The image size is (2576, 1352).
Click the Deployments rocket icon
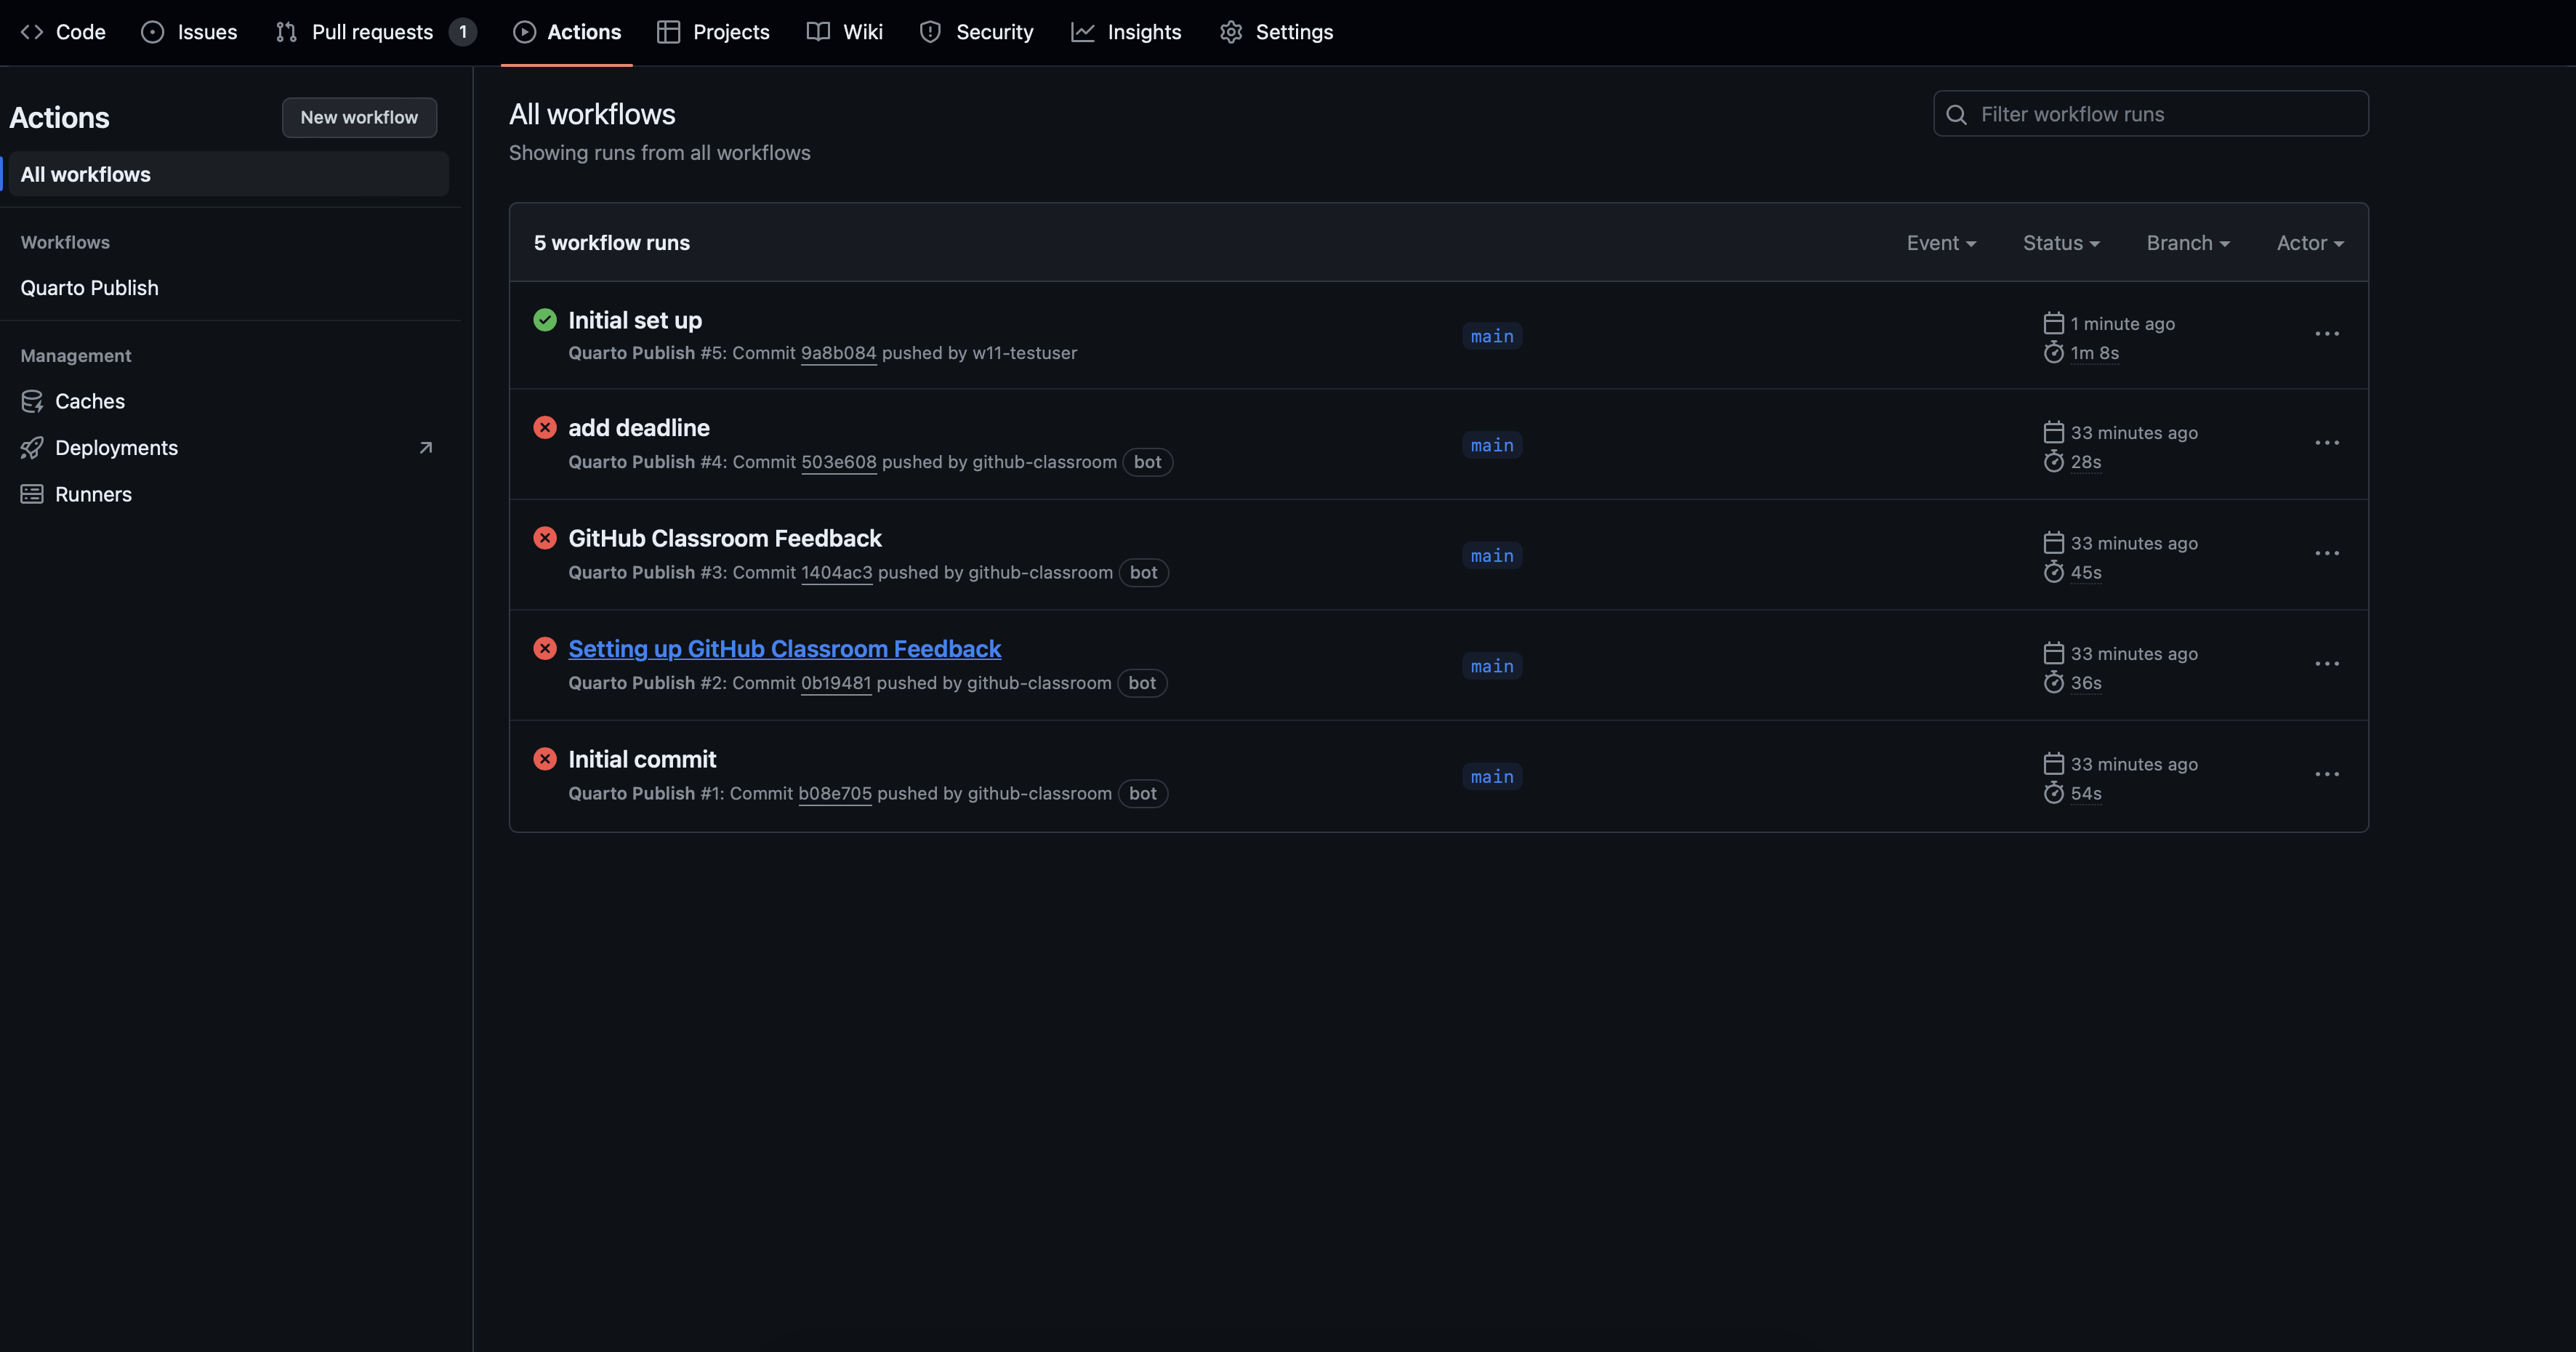point(32,448)
